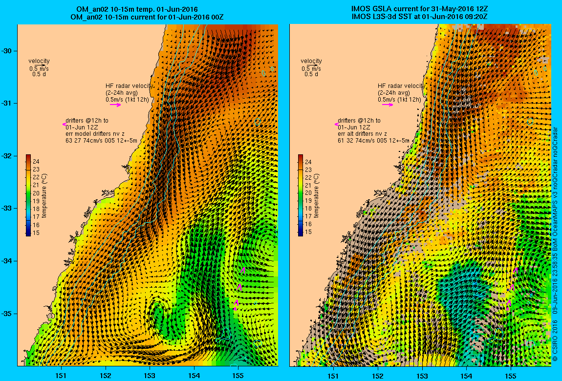Click 'drifters @12h to' in OM_an02 panel

(x=86, y=121)
